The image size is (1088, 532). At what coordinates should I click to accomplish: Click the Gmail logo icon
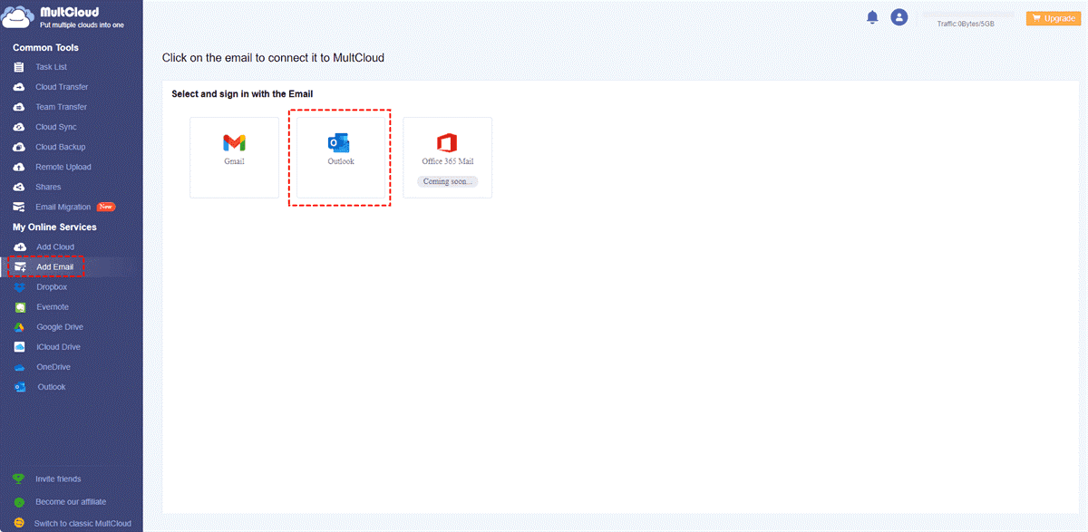[x=234, y=143]
